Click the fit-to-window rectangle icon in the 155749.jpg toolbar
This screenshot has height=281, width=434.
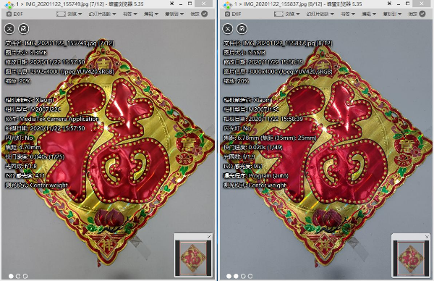click(61, 14)
